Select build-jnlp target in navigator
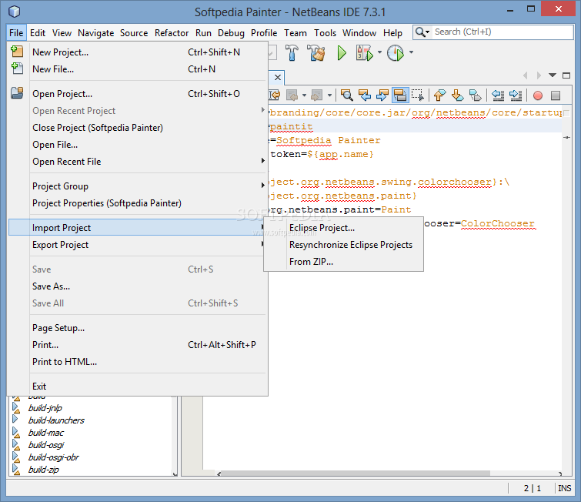The width and height of the screenshot is (581, 502). 45,408
